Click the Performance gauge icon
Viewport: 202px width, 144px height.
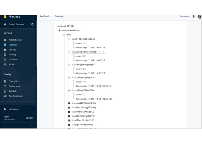point(5,86)
